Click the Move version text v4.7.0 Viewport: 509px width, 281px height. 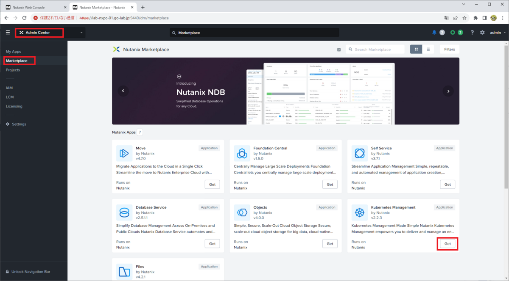pyautogui.click(x=141, y=158)
